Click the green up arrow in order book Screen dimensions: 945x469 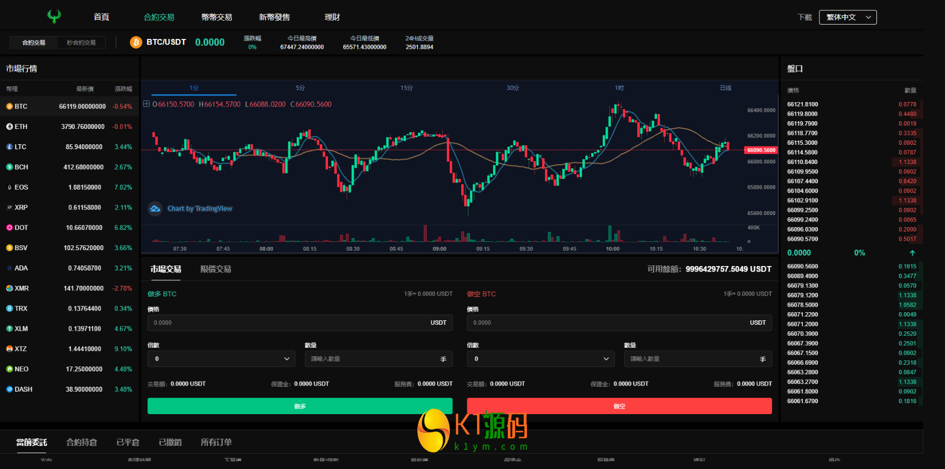(913, 253)
